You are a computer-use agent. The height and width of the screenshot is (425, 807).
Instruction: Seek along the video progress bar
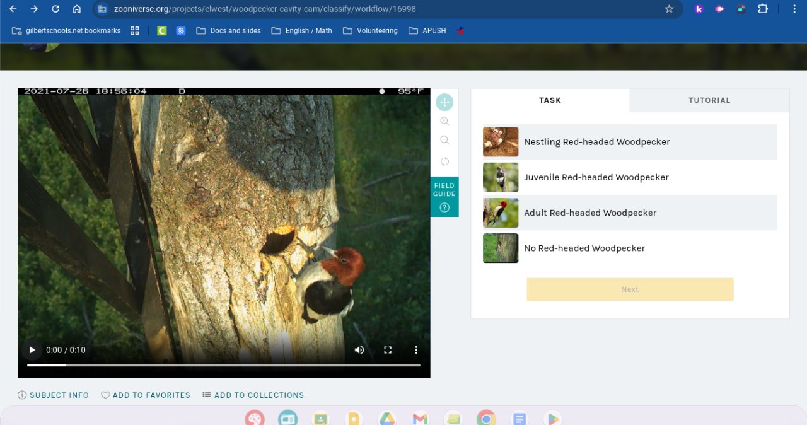click(x=224, y=365)
